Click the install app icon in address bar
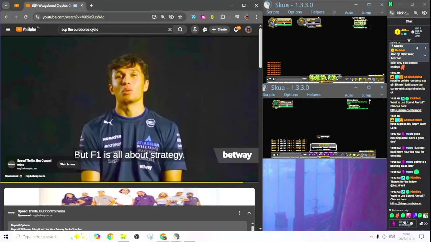This screenshot has height=242, width=431. click(x=154, y=17)
